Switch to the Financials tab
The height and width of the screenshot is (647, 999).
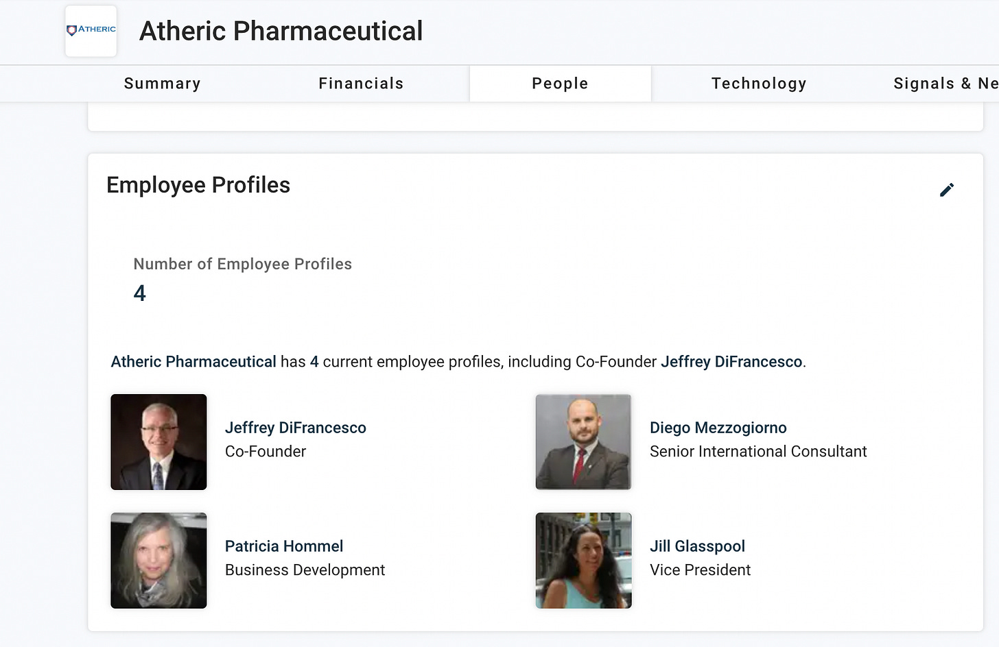coord(361,84)
